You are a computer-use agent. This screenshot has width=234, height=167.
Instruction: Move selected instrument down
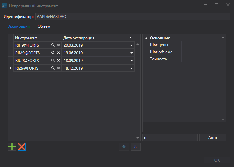click(136, 147)
